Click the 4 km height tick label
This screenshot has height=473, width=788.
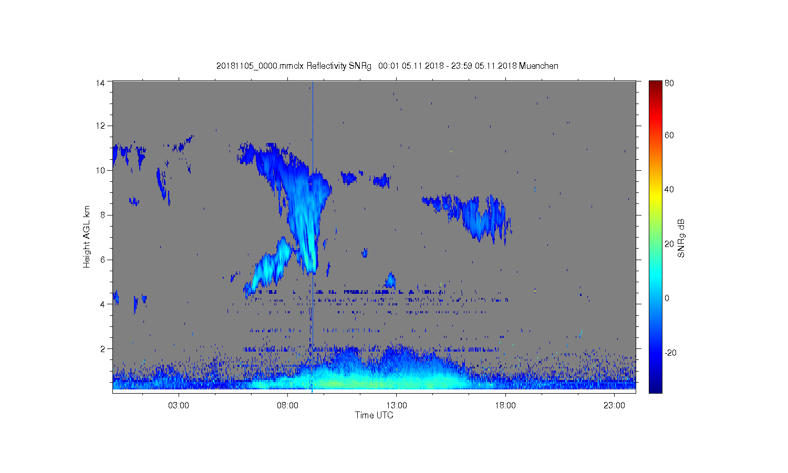(103, 304)
